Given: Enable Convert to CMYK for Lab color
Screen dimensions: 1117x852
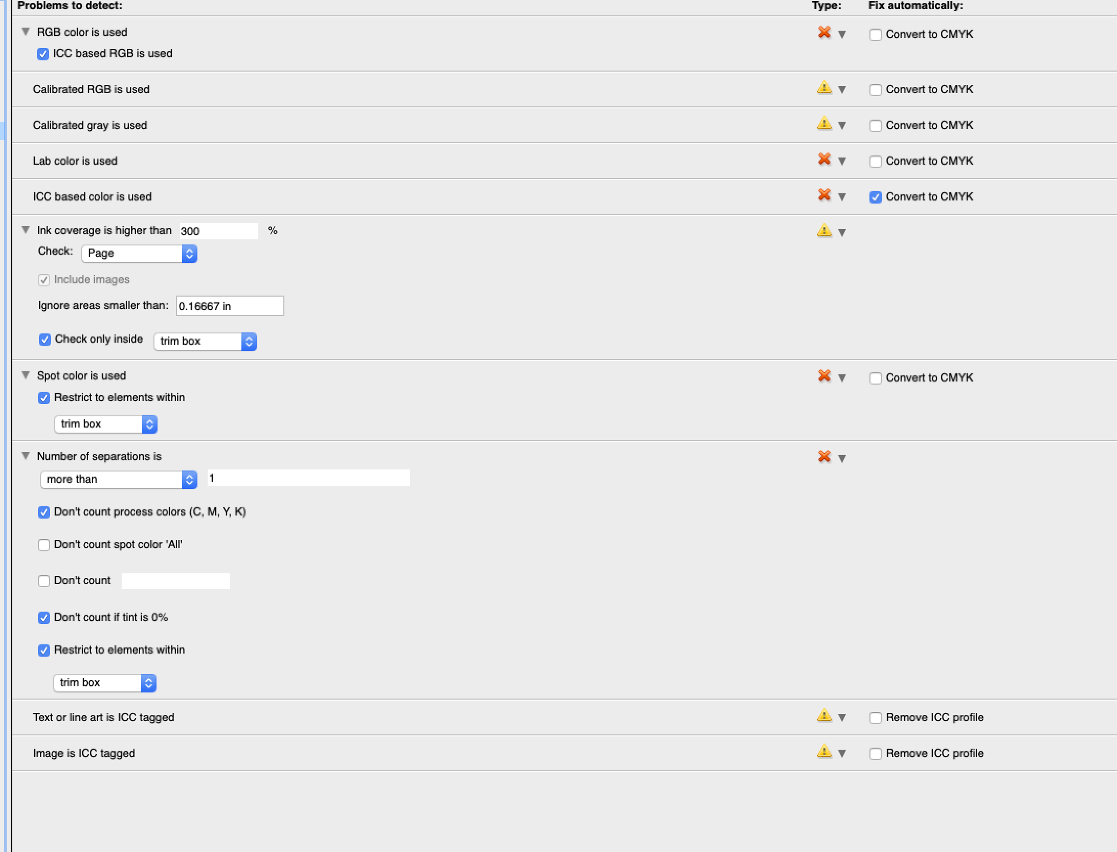Looking at the screenshot, I should [875, 162].
